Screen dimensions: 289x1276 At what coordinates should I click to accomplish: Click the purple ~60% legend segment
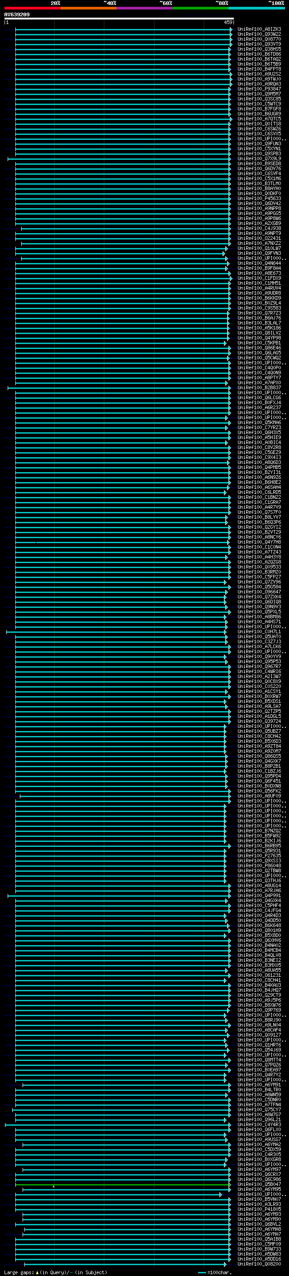click(144, 8)
